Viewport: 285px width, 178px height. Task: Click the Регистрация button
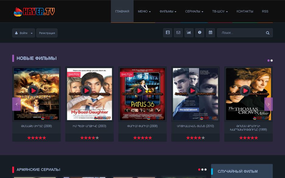(x=47, y=33)
